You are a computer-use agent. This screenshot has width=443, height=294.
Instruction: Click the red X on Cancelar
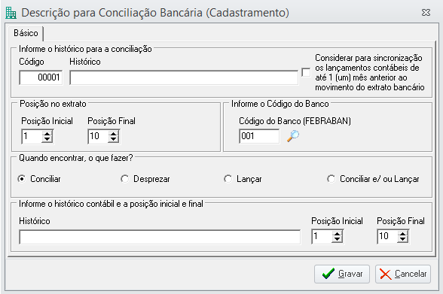click(386, 274)
